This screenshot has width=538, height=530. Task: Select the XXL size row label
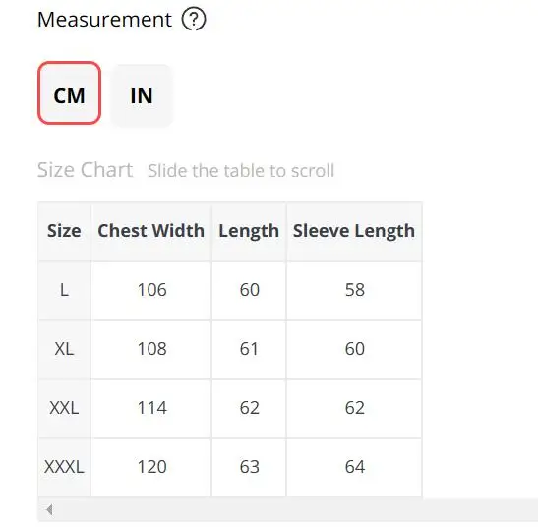[64, 408]
